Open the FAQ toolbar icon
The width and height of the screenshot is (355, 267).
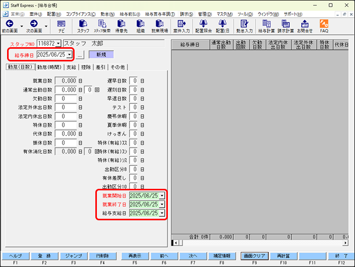[324, 26]
